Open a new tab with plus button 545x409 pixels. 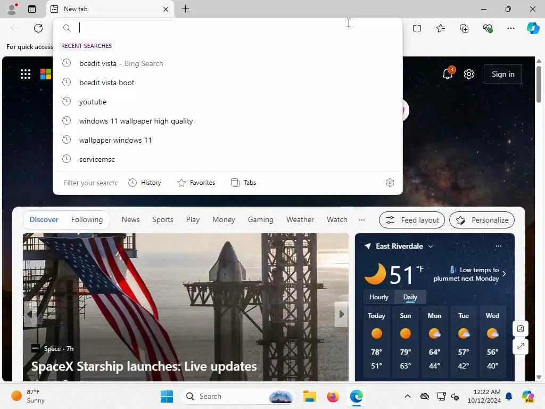[x=186, y=9]
